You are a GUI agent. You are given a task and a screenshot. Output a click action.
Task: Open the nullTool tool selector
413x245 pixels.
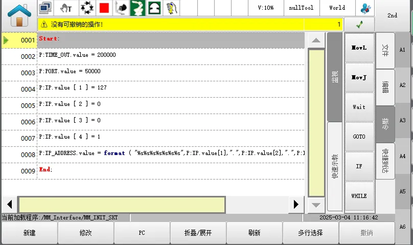pos(302,8)
